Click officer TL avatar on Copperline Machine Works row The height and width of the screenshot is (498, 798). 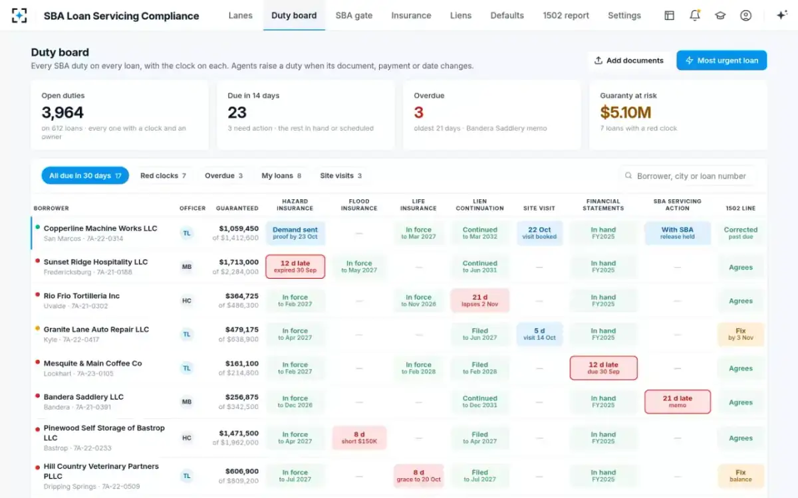(x=187, y=233)
